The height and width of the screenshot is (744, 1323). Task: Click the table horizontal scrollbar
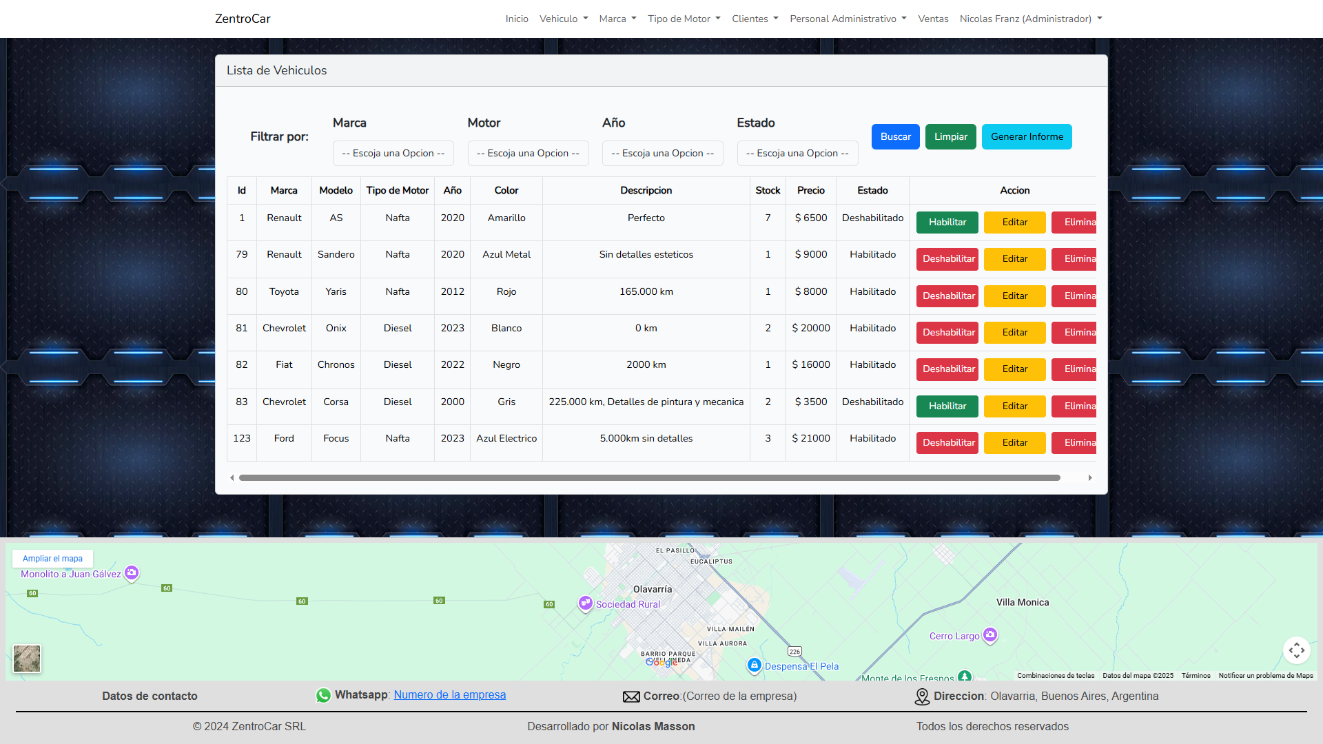pos(649,477)
